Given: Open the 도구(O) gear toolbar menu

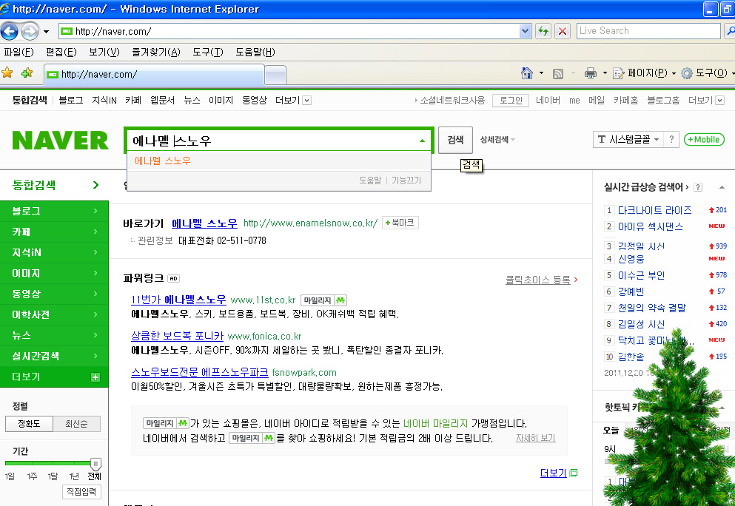Looking at the screenshot, I should tap(707, 73).
